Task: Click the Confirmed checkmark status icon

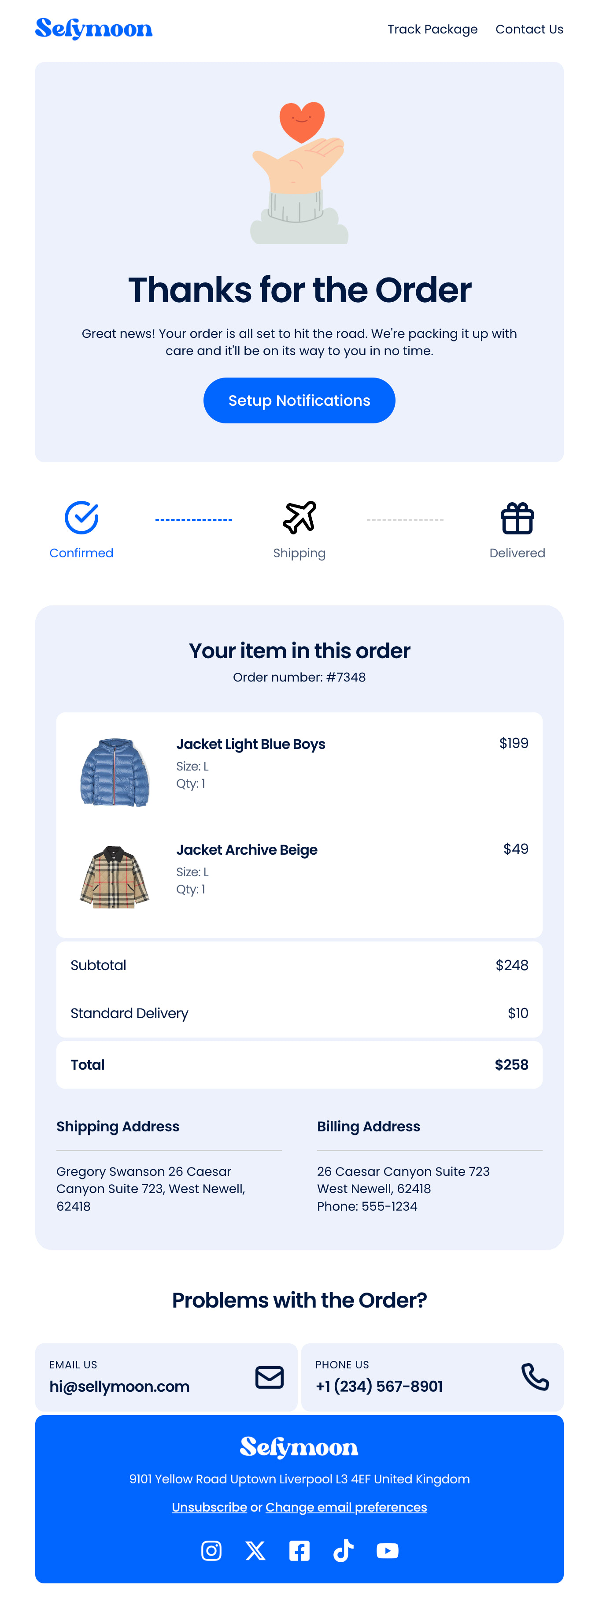Action: click(x=81, y=518)
